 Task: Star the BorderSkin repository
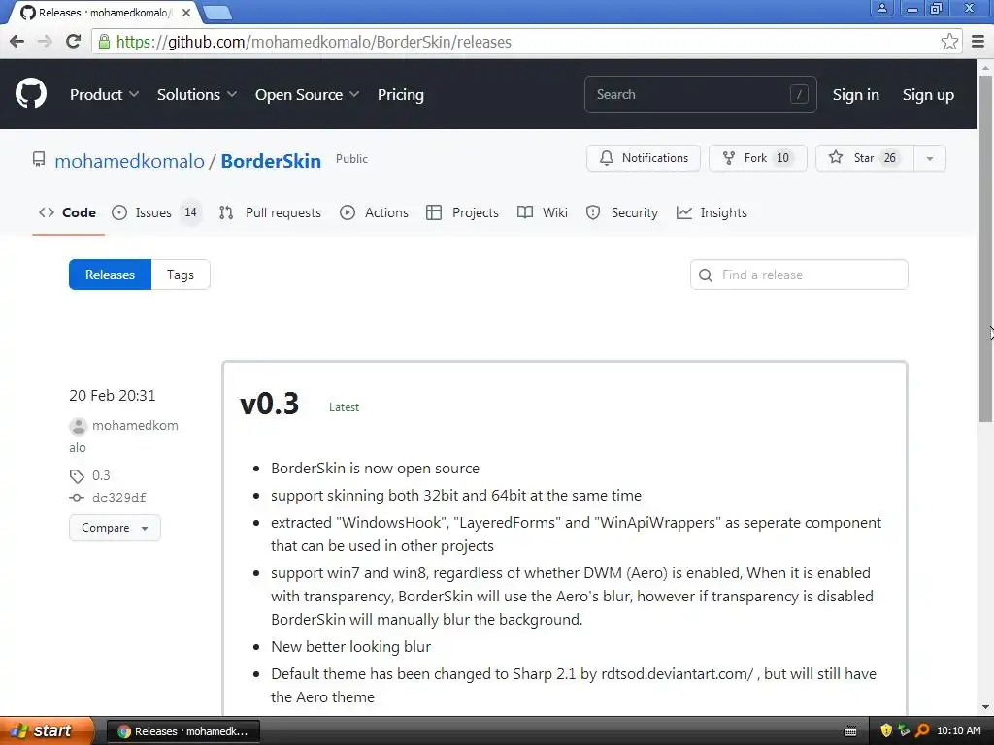pyautogui.click(x=865, y=158)
